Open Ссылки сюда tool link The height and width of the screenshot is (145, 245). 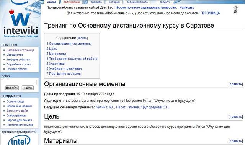(x=15, y=101)
